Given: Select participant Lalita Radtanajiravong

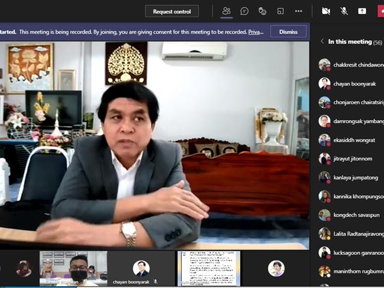Looking at the screenshot, I should click(x=350, y=234).
